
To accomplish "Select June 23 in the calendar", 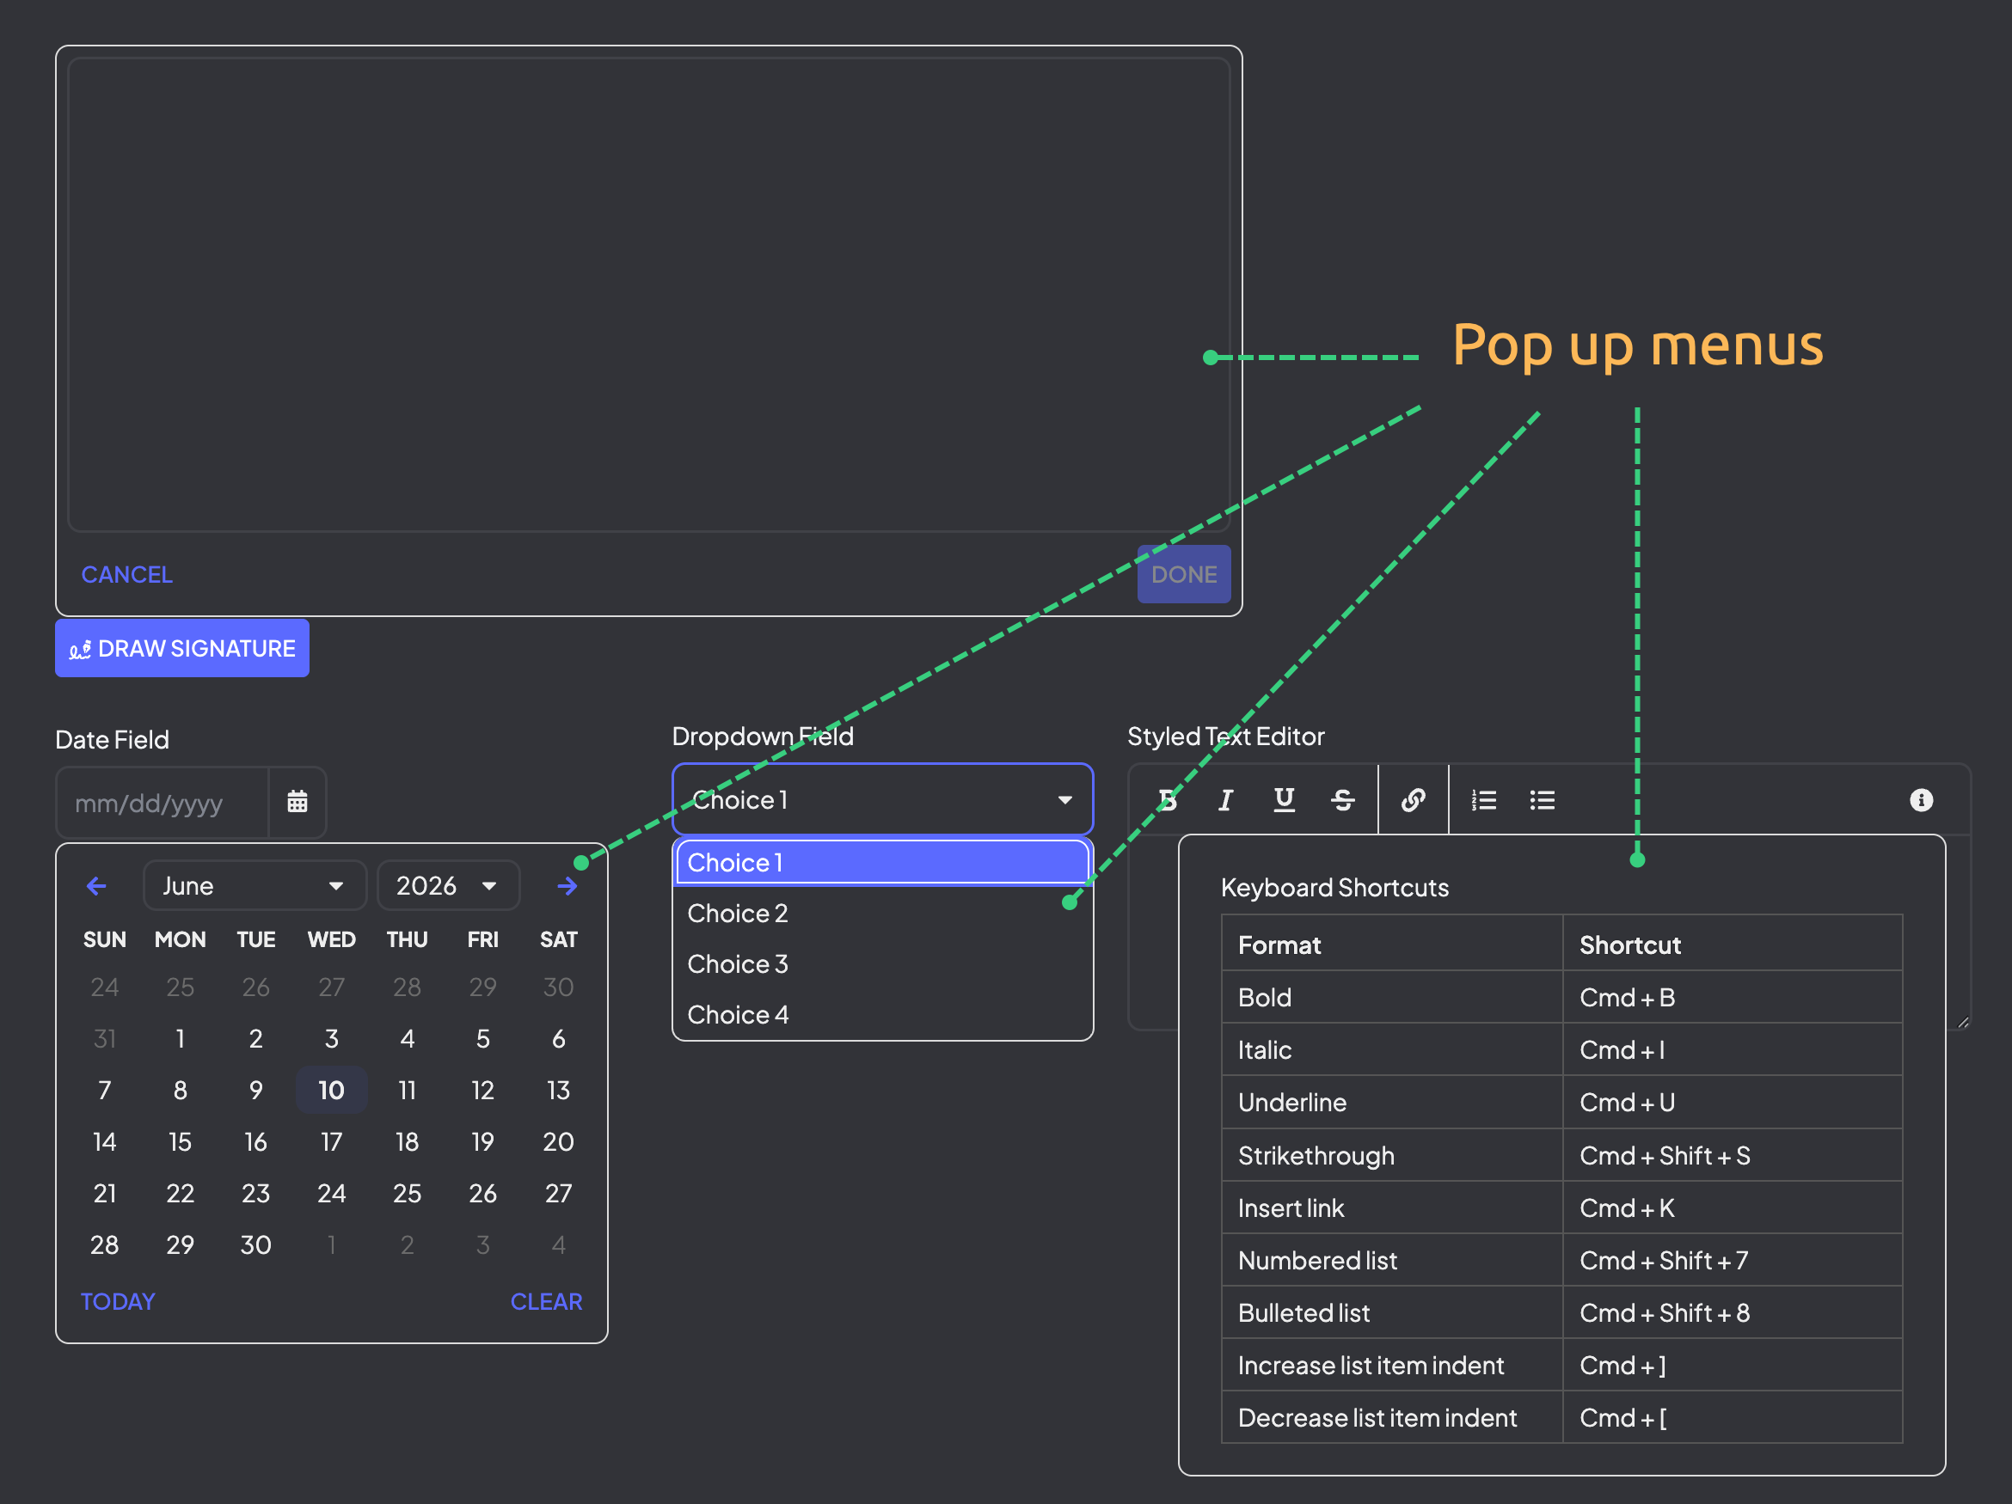I will pyautogui.click(x=255, y=1193).
